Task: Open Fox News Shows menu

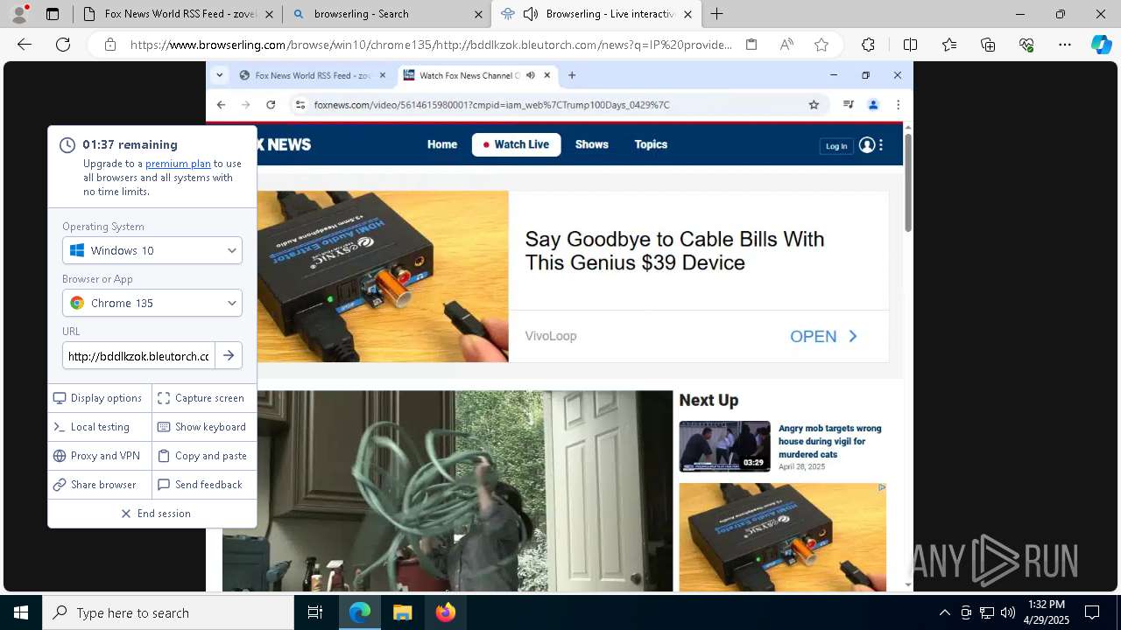Action: 592,144
